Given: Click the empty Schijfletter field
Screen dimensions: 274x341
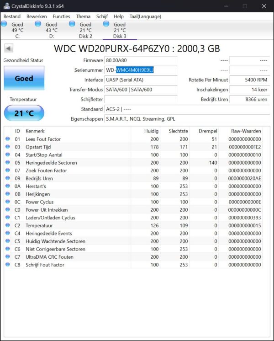Looking at the screenshot, I should (141, 99).
